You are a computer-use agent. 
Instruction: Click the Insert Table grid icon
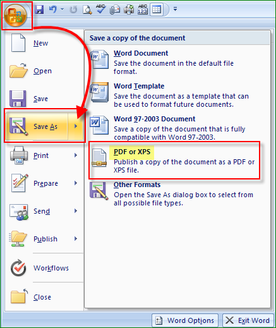(157, 9)
